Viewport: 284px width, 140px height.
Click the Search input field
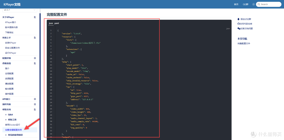pos(269,4)
